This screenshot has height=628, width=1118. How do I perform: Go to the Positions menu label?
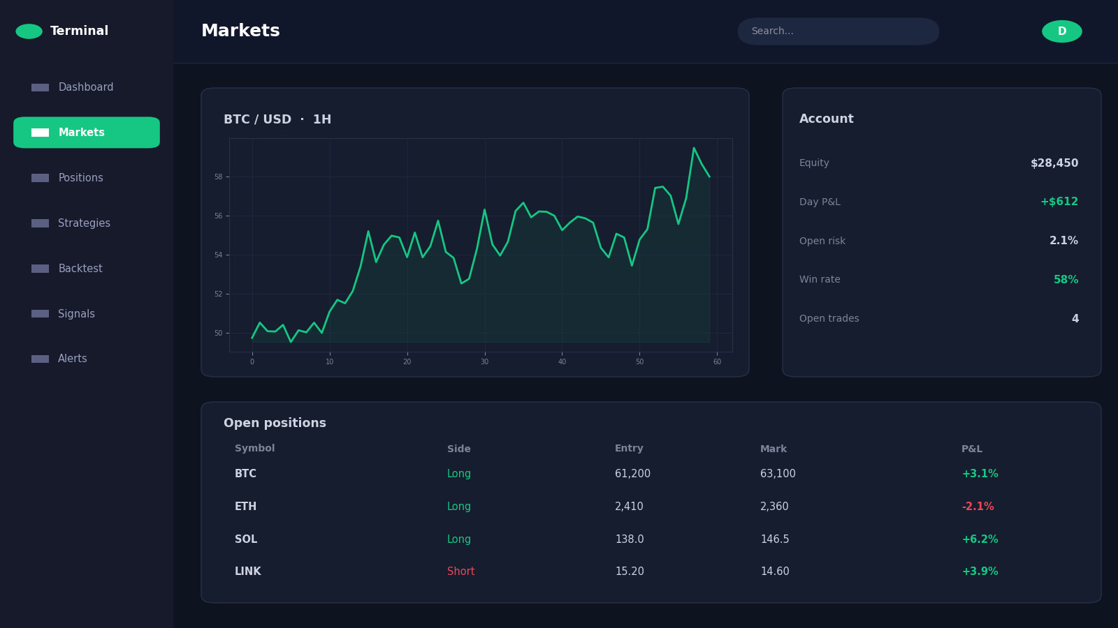click(x=80, y=178)
